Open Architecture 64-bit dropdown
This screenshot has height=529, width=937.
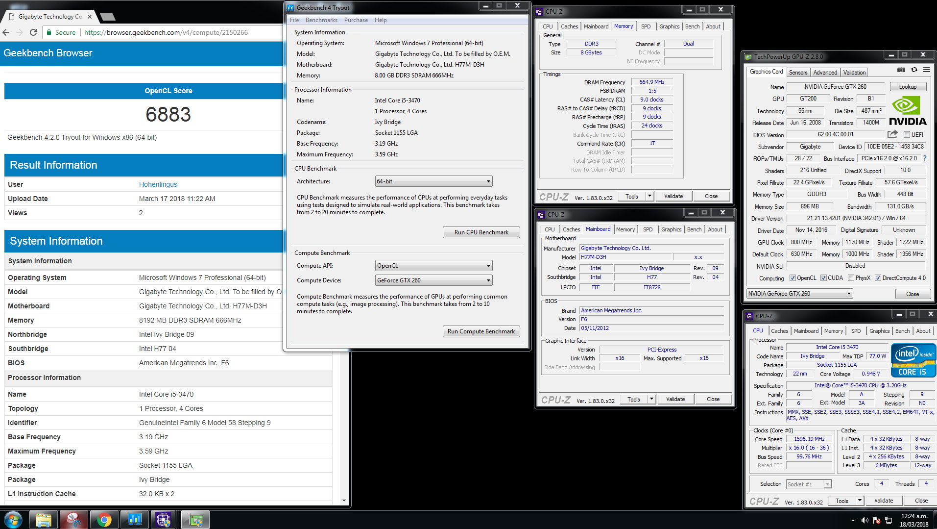tap(433, 181)
